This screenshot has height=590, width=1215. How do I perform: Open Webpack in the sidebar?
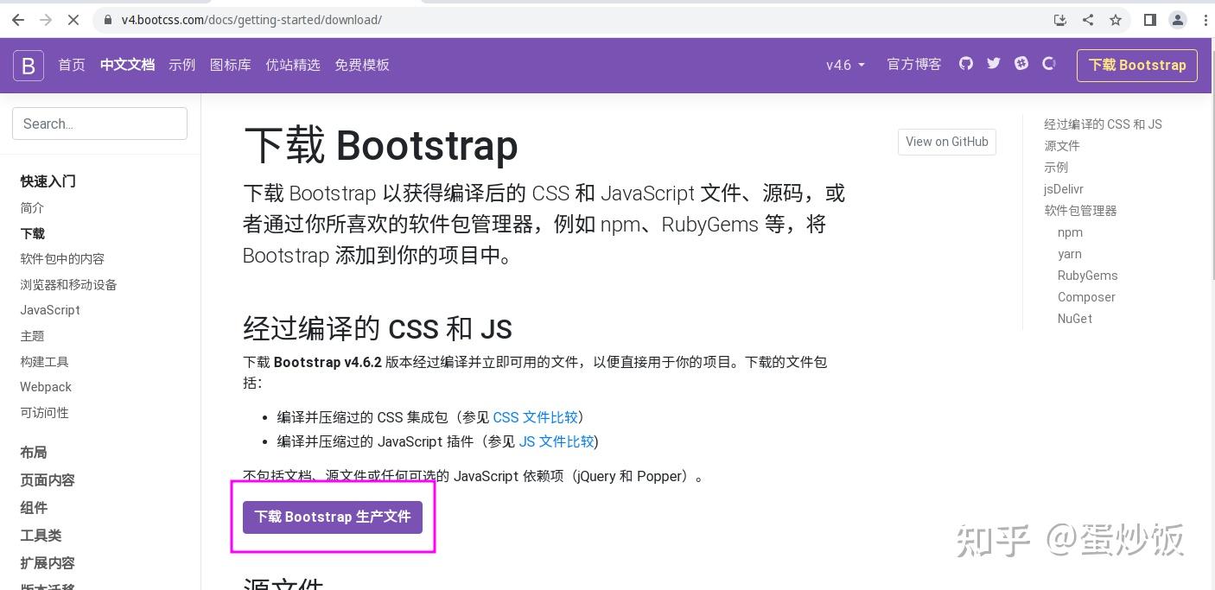tap(46, 387)
